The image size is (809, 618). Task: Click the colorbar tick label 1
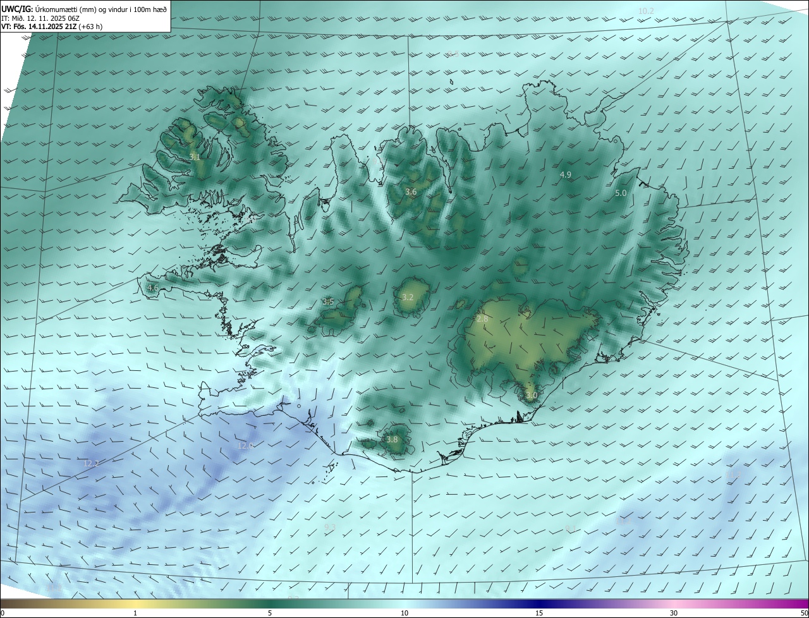[136, 613]
